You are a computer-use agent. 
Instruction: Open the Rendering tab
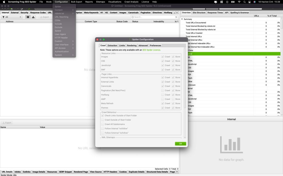pos(132,45)
